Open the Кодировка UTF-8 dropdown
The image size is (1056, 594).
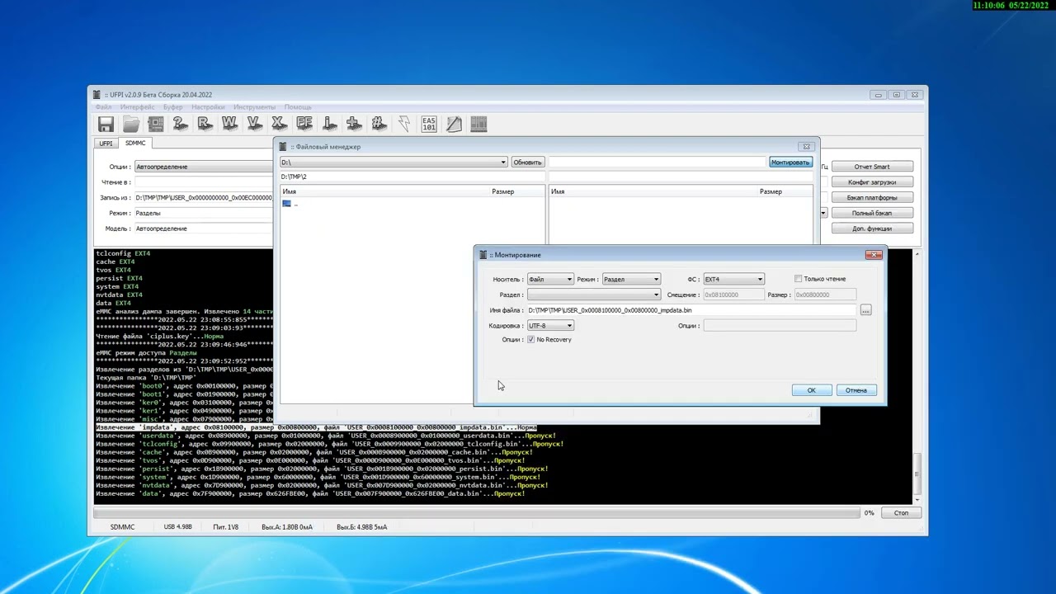pos(550,326)
